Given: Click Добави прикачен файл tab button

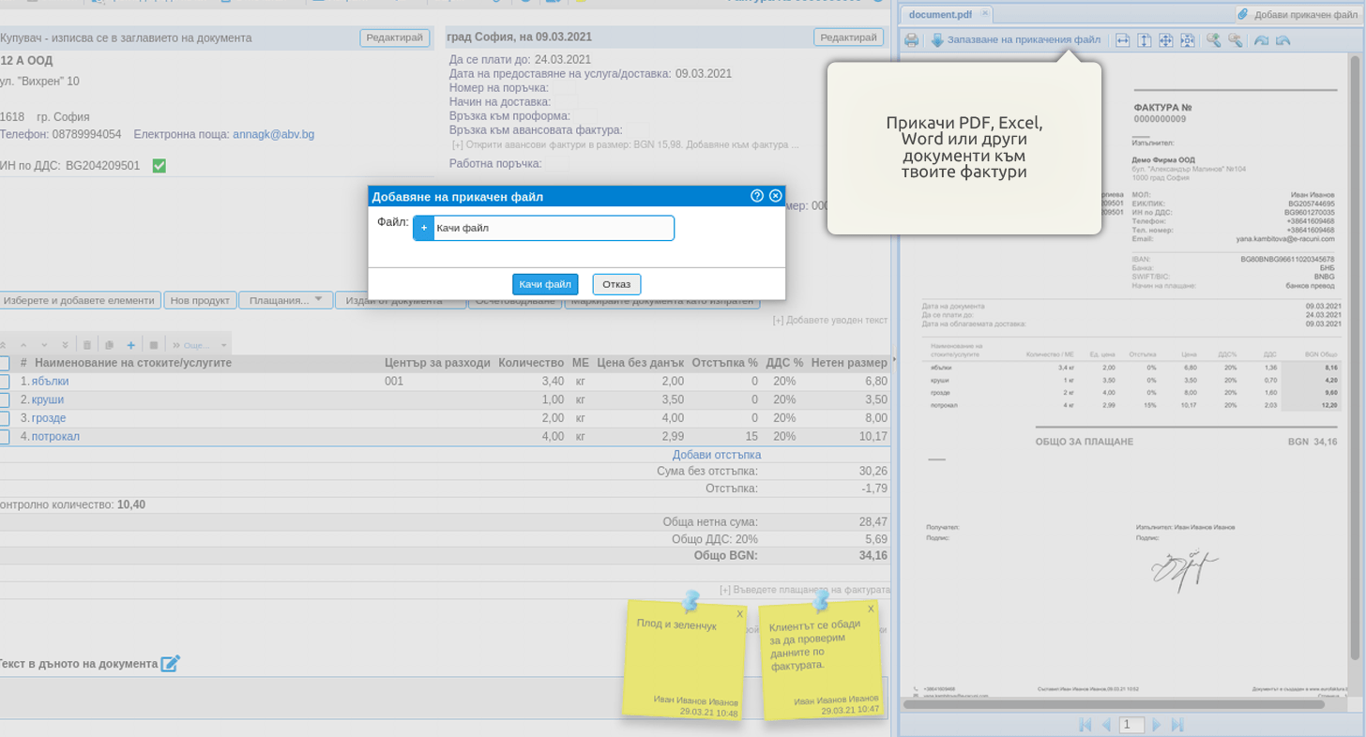Looking at the screenshot, I should click(x=1298, y=14).
